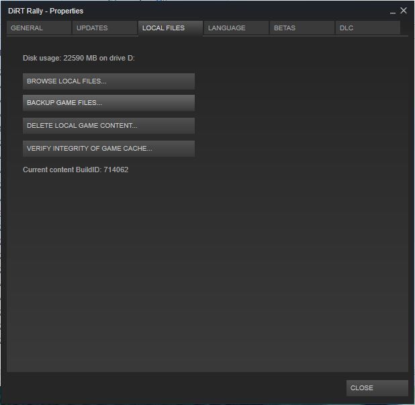This screenshot has width=415, height=405.
Task: Click the Current content BuildID: 714062 text
Action: 76,170
